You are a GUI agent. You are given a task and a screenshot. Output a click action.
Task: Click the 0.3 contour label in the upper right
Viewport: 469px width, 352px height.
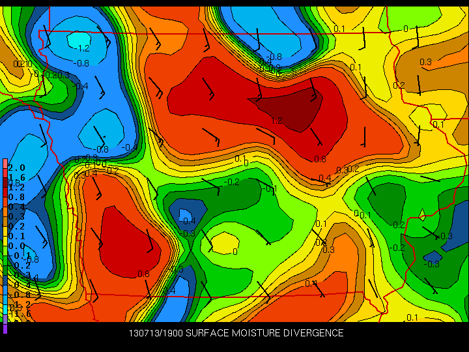tap(425, 63)
